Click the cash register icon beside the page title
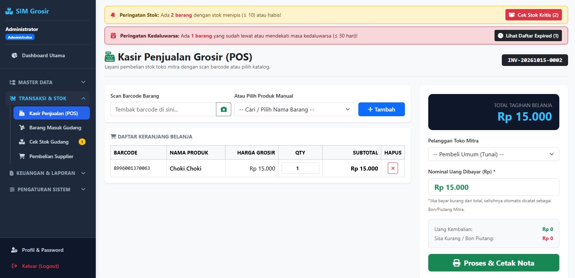 [x=110, y=57]
